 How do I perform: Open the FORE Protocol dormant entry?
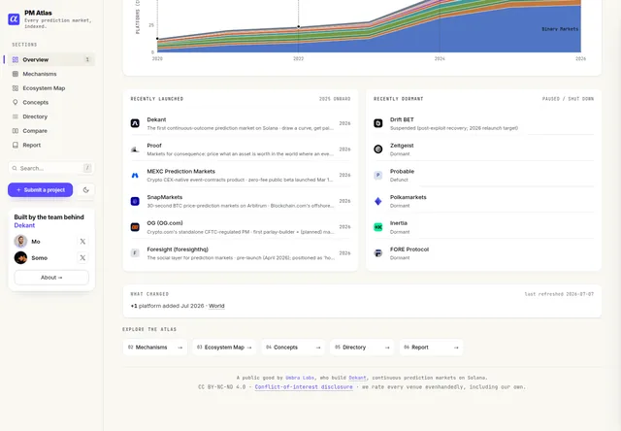coord(483,253)
